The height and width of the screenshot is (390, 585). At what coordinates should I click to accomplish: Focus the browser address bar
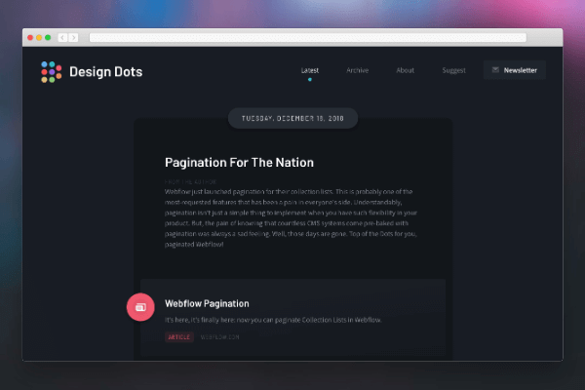click(307, 38)
